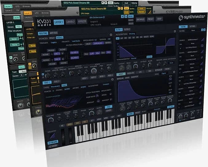Turn the Index knob in oscillator section
208x167 pixels.
99,112
